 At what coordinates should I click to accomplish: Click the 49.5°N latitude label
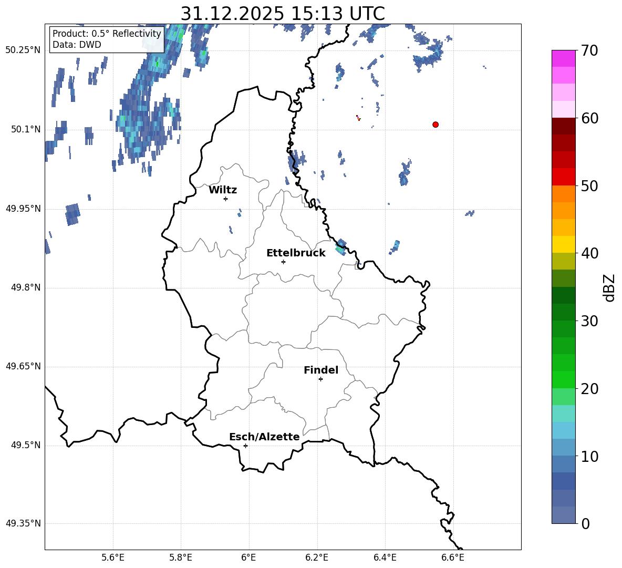point(26,445)
